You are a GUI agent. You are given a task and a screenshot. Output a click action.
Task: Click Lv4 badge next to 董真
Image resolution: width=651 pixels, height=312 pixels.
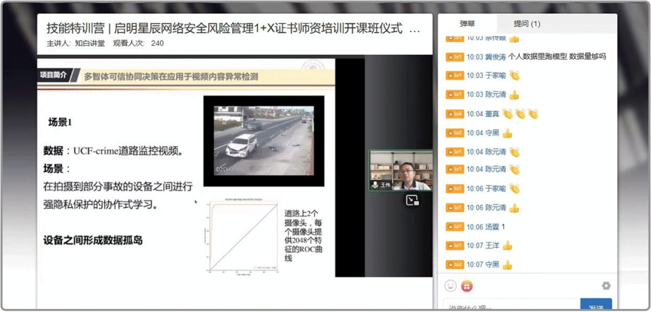pos(454,114)
